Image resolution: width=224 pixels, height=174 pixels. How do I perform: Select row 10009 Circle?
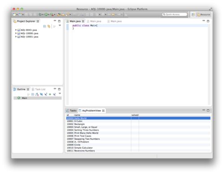(x=138, y=145)
